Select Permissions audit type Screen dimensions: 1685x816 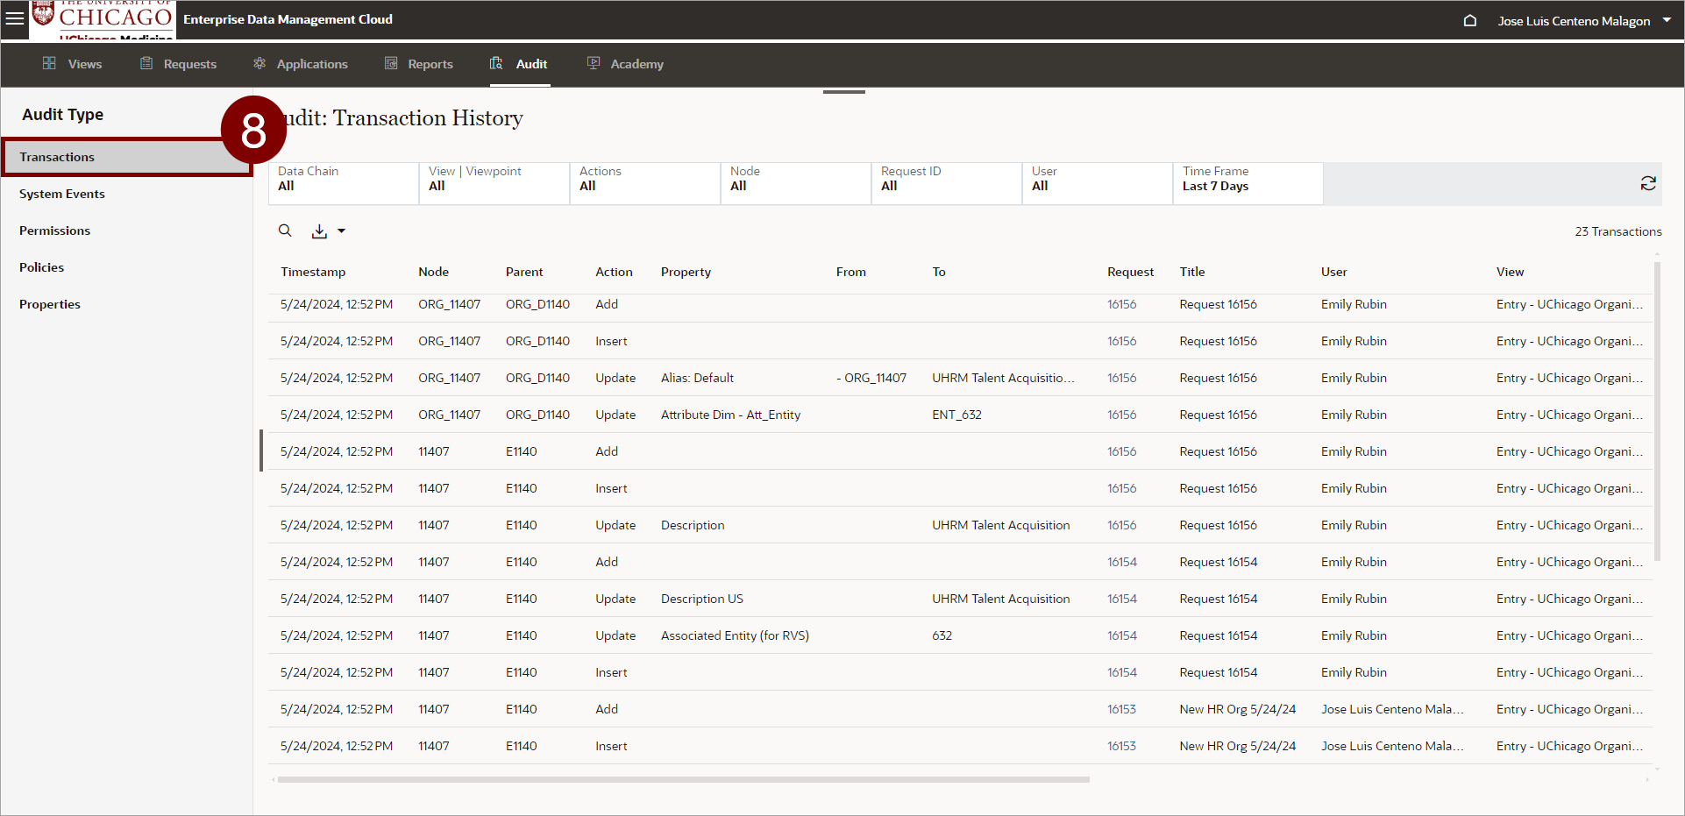click(55, 231)
